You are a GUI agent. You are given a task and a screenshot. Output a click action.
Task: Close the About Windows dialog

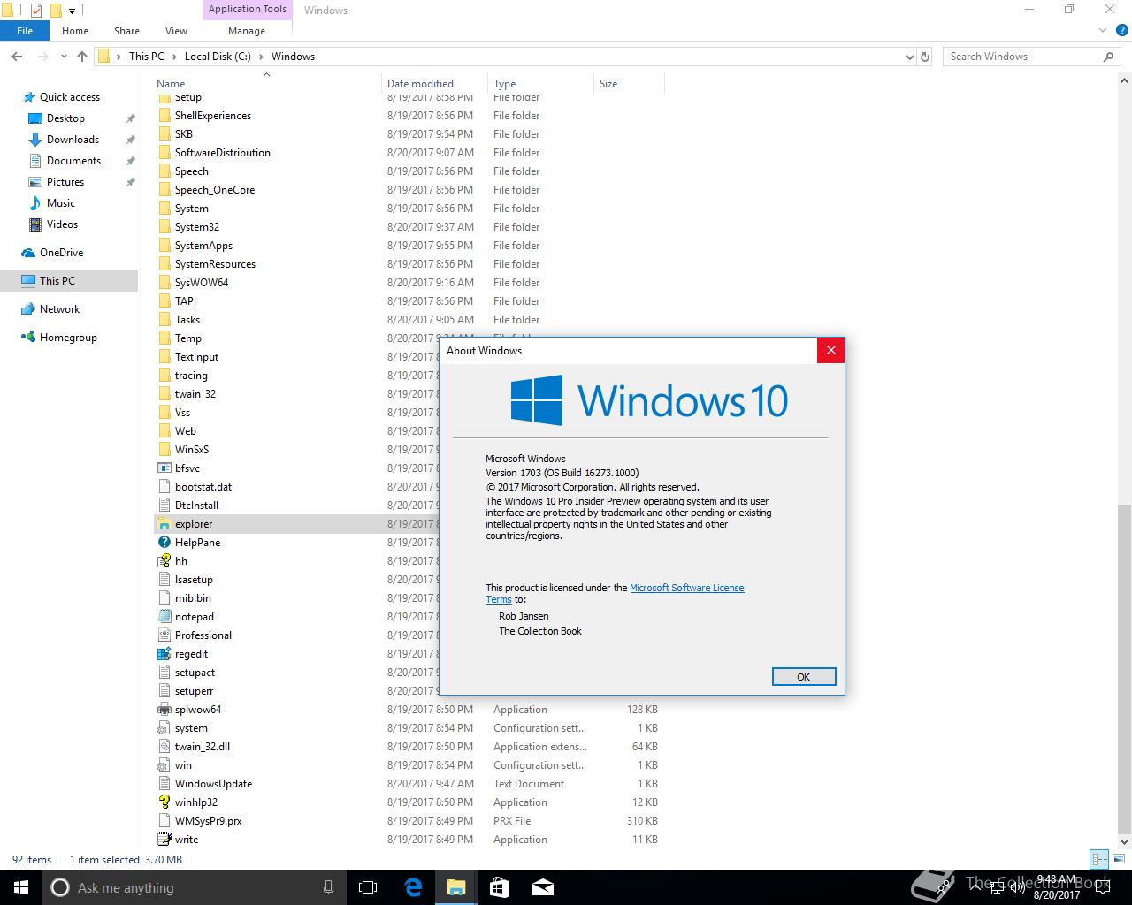point(830,351)
